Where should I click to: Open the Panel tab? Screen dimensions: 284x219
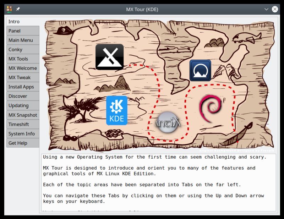[23, 31]
